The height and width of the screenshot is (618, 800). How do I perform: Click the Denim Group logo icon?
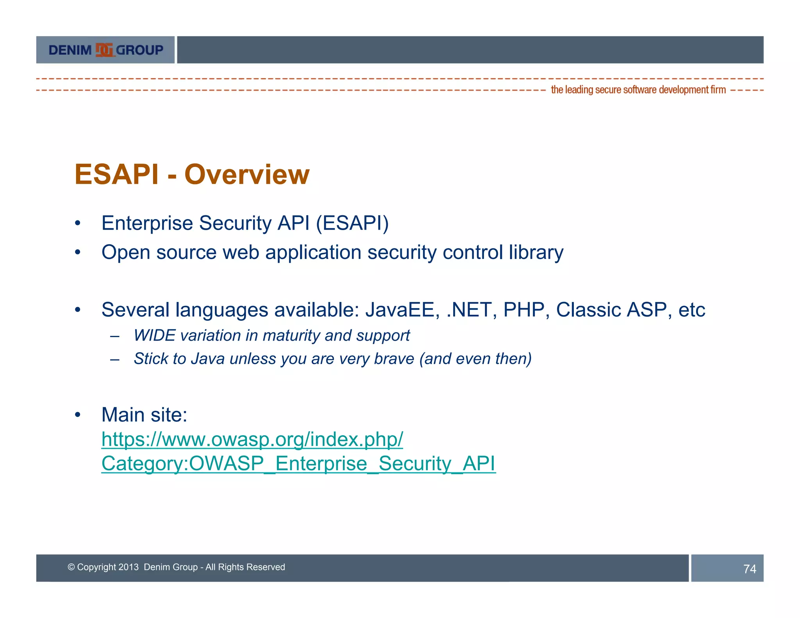coord(104,50)
